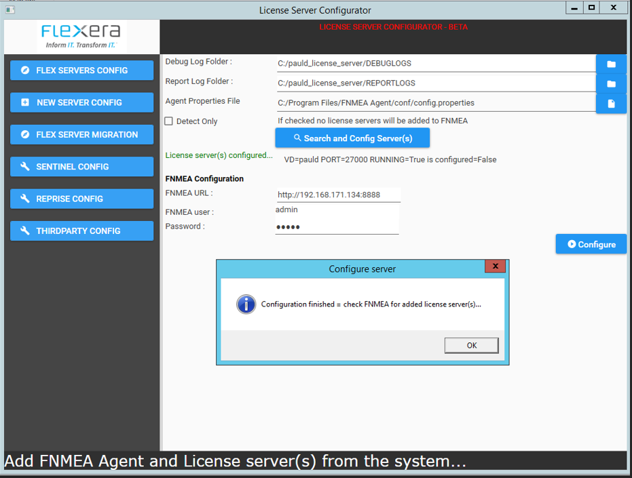Click application icon in title bar
The width and height of the screenshot is (632, 478).
point(10,10)
